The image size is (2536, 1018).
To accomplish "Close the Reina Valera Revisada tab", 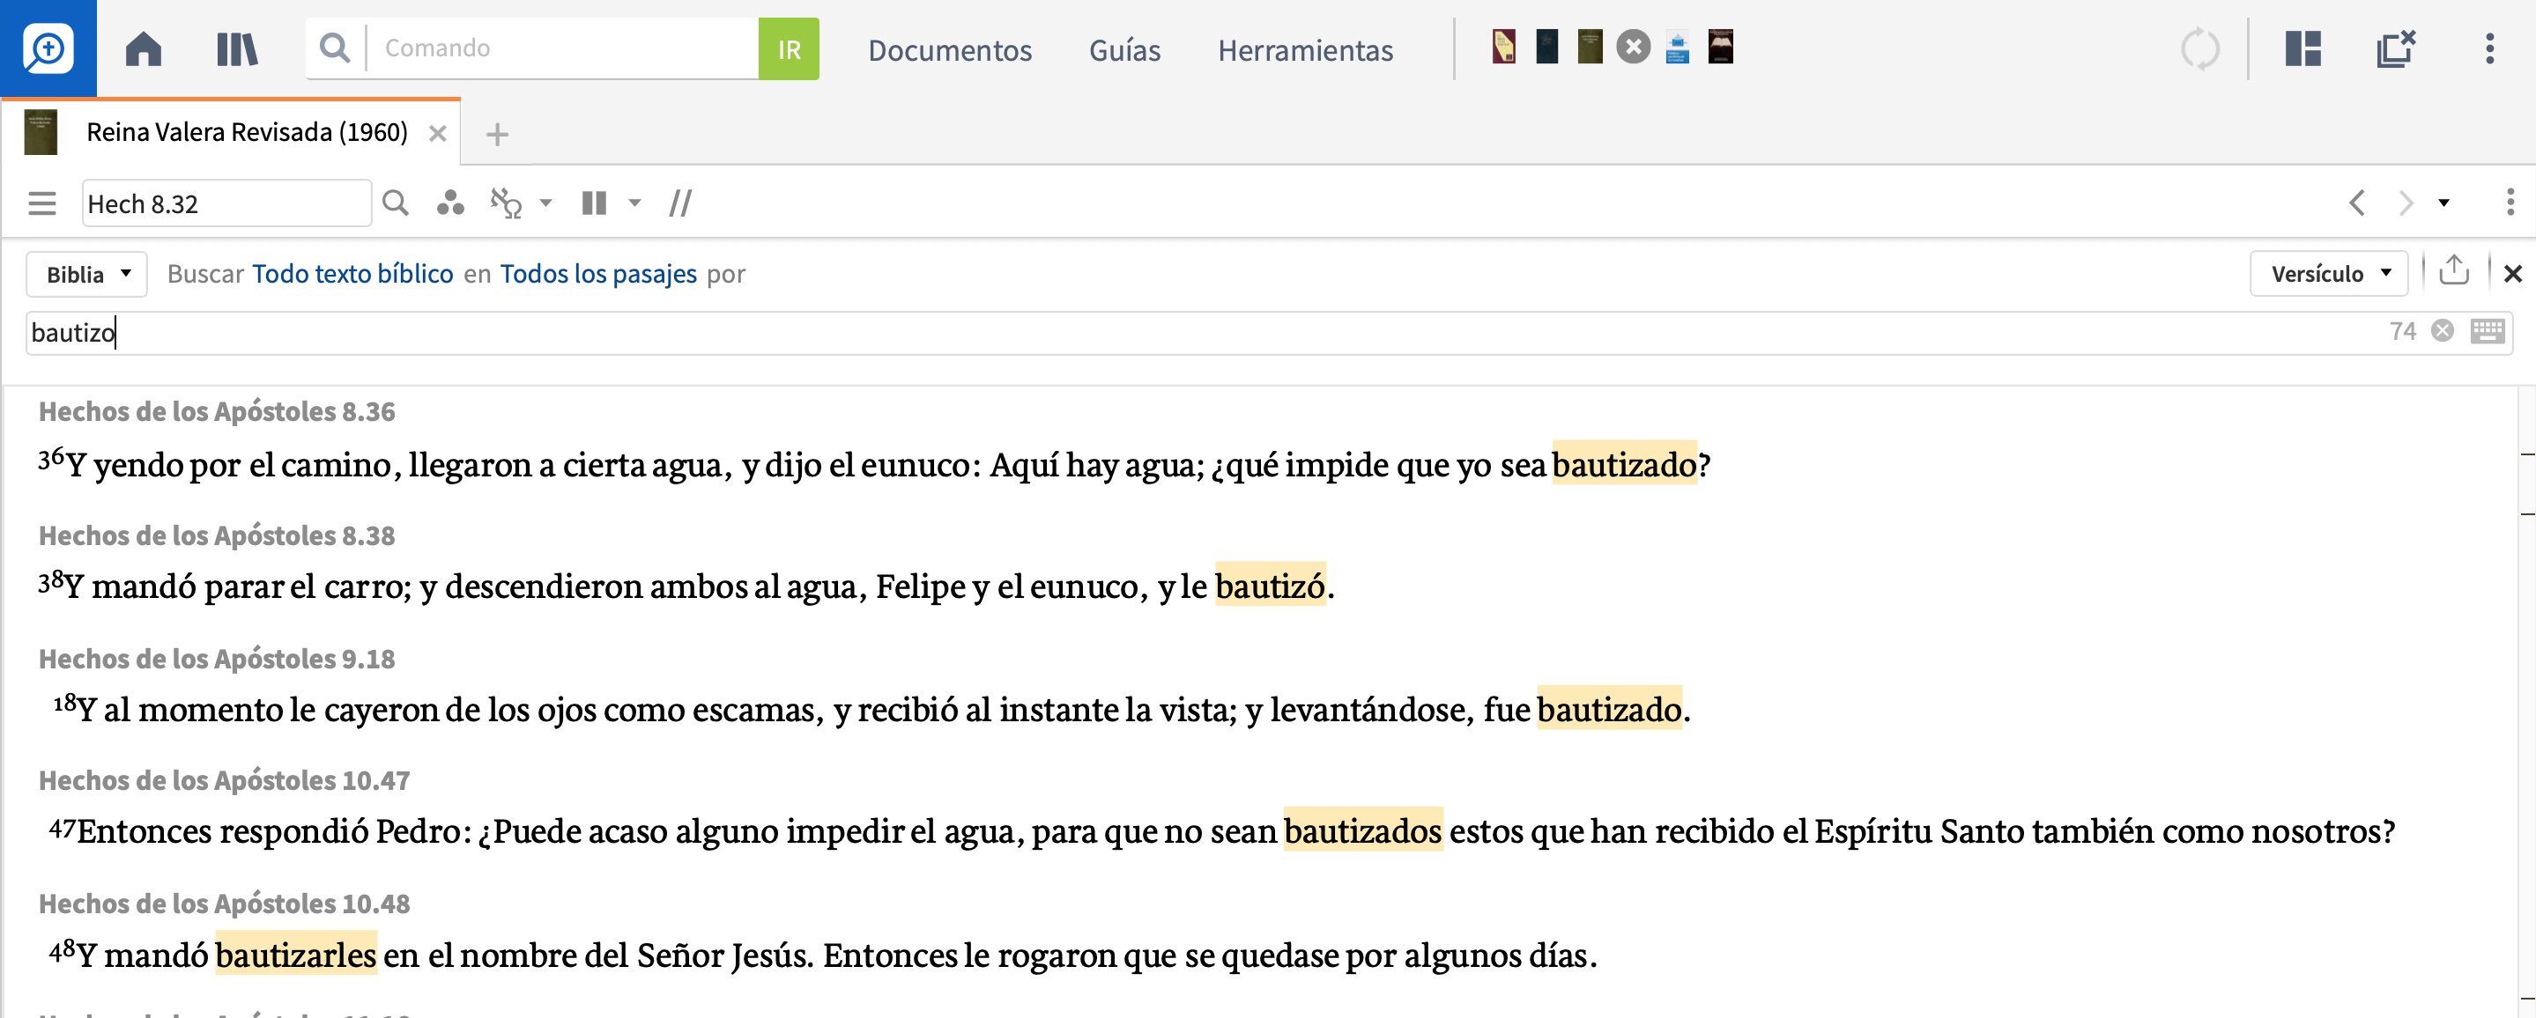I will [x=438, y=133].
